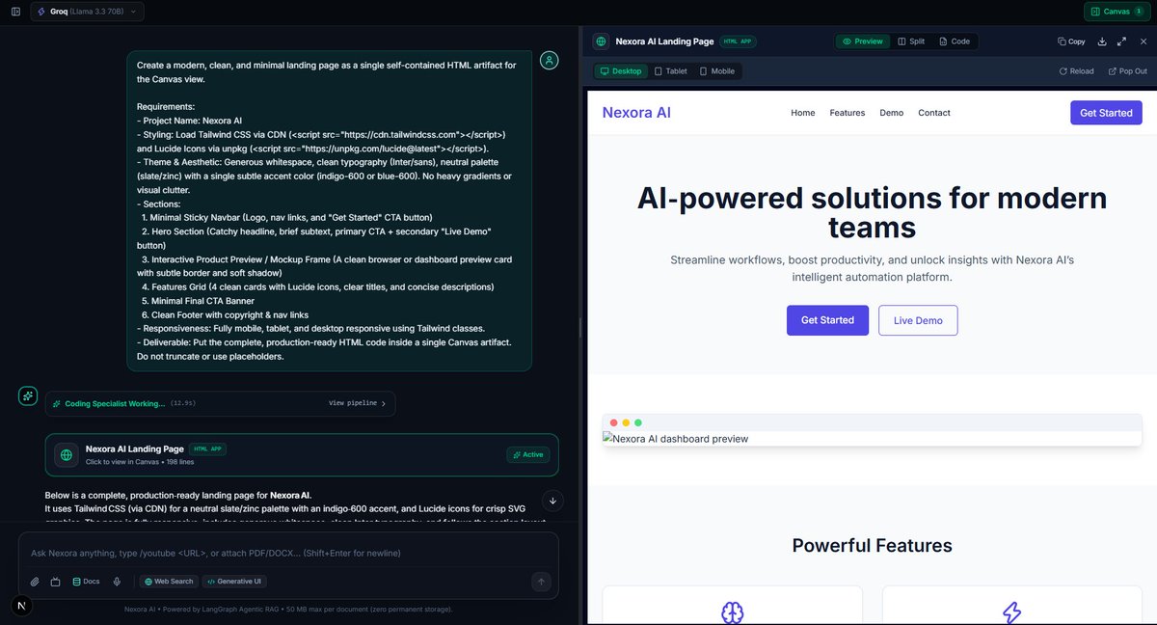
Task: Click hero Get Started button
Action: (827, 320)
